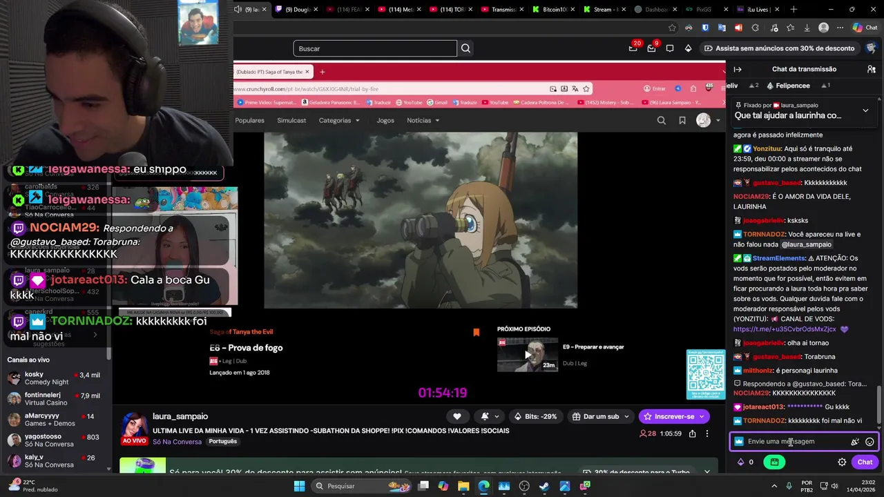Expand the pinned message chevron
The image size is (884, 497).
click(x=865, y=110)
